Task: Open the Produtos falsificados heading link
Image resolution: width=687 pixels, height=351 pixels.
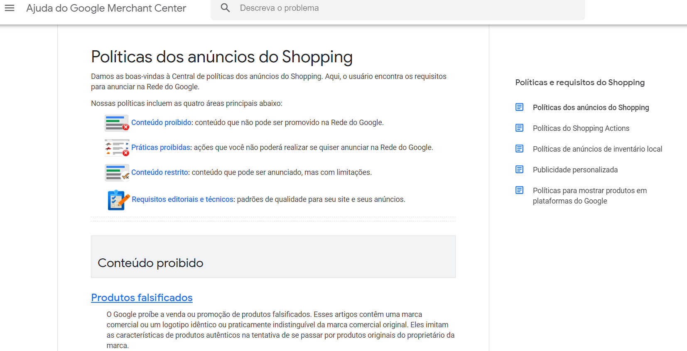Action: click(x=142, y=298)
